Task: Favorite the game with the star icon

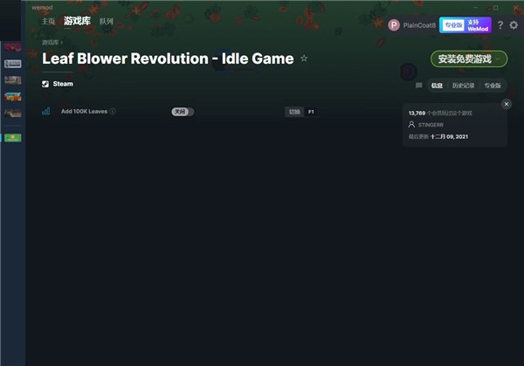Action: (x=304, y=59)
